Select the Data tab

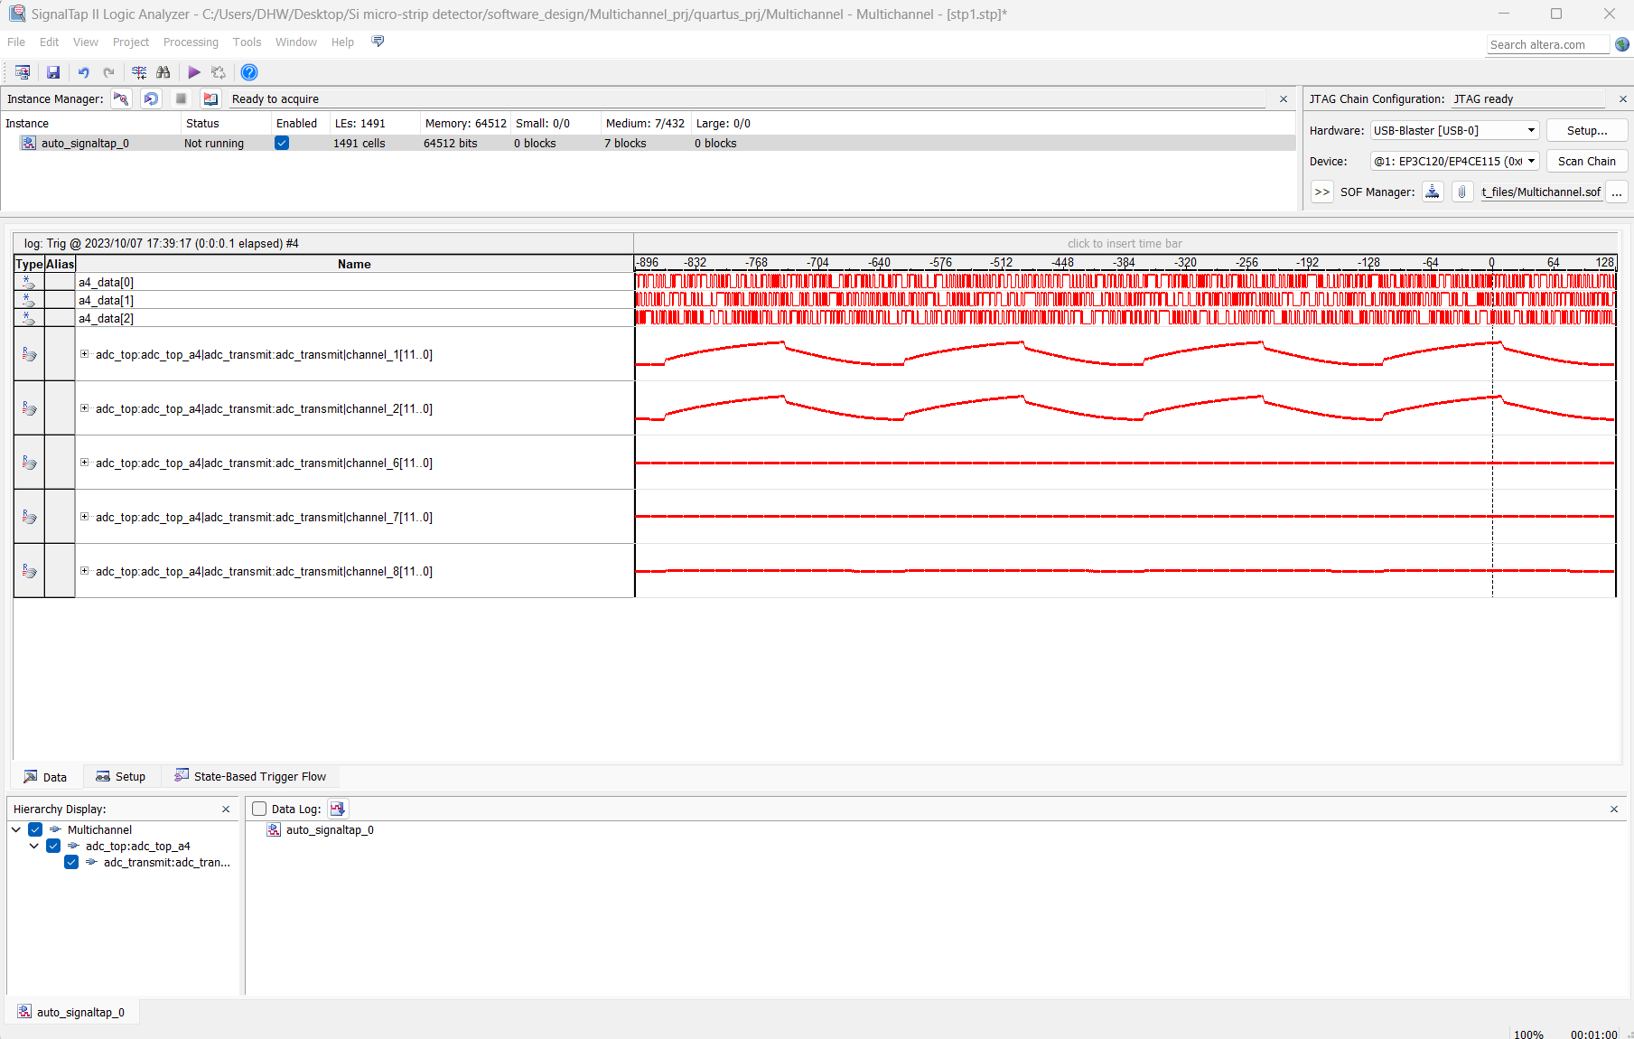pyautogui.click(x=46, y=776)
